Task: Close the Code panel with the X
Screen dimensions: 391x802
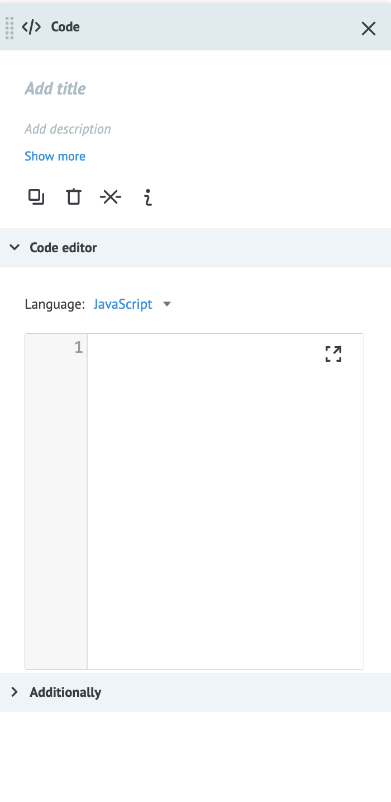Action: pyautogui.click(x=369, y=29)
